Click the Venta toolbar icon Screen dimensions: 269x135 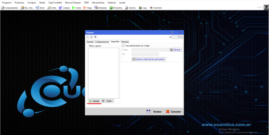[52, 8]
